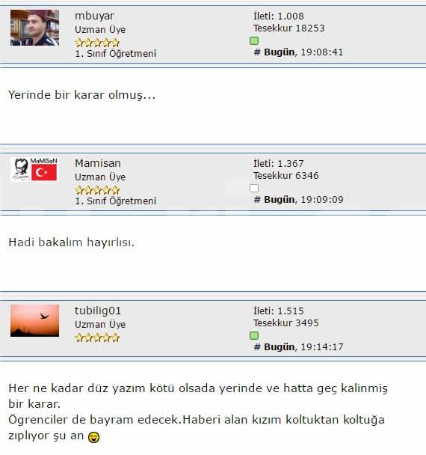Click the # permalink at 19:08:41
The width and height of the screenshot is (426, 455).
click(x=257, y=52)
